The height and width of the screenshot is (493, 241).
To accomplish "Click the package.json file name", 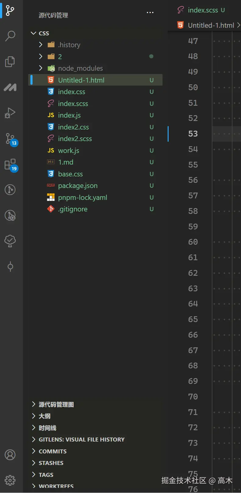I will [78, 186].
